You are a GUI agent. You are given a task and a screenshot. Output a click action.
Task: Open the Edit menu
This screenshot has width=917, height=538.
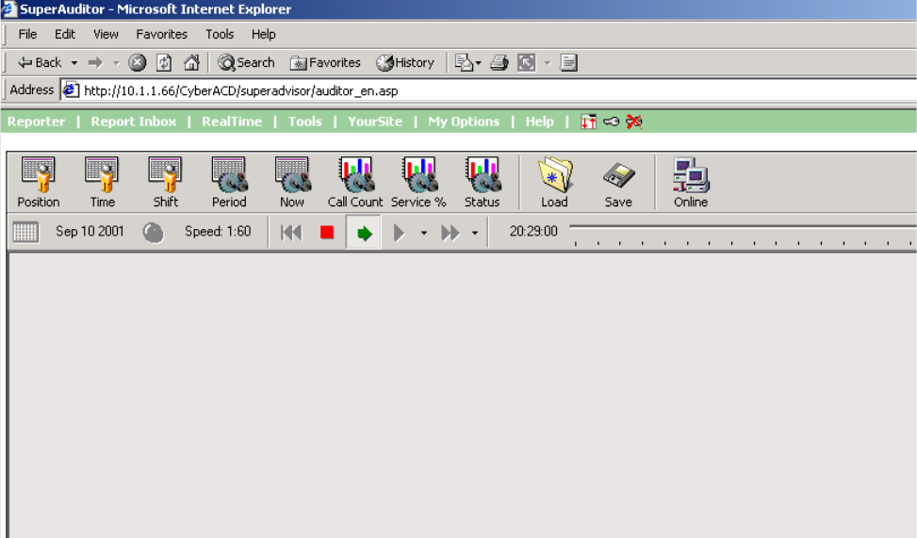click(x=65, y=34)
